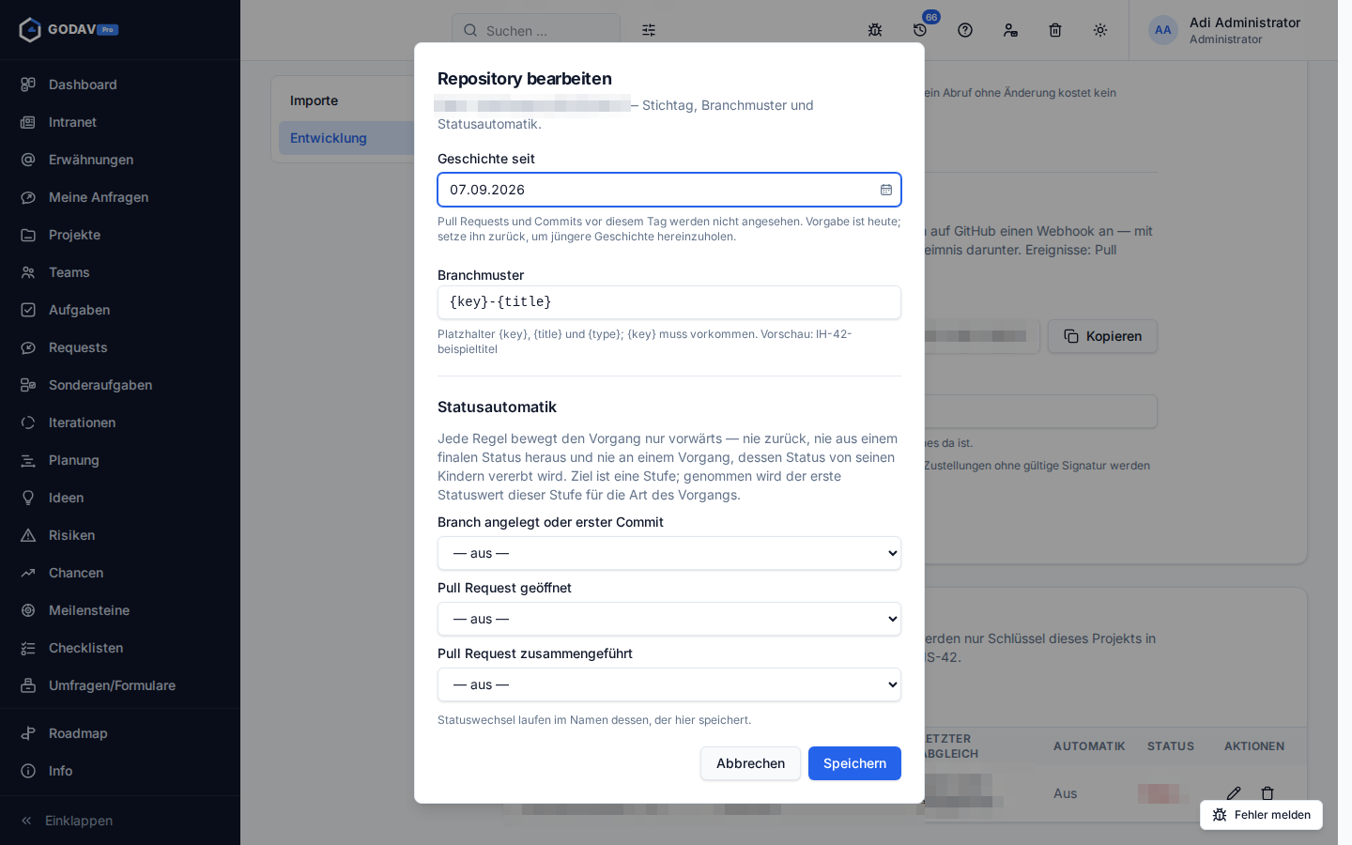The width and height of the screenshot is (1352, 845).
Task: Open Requests in the sidebar
Action: pyautogui.click(x=120, y=347)
